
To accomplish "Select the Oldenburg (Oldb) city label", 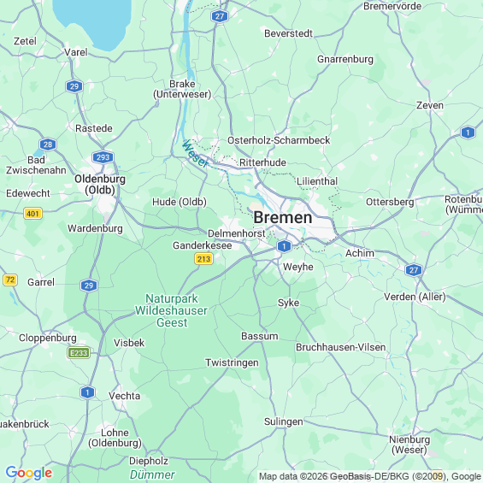I will (100, 184).
